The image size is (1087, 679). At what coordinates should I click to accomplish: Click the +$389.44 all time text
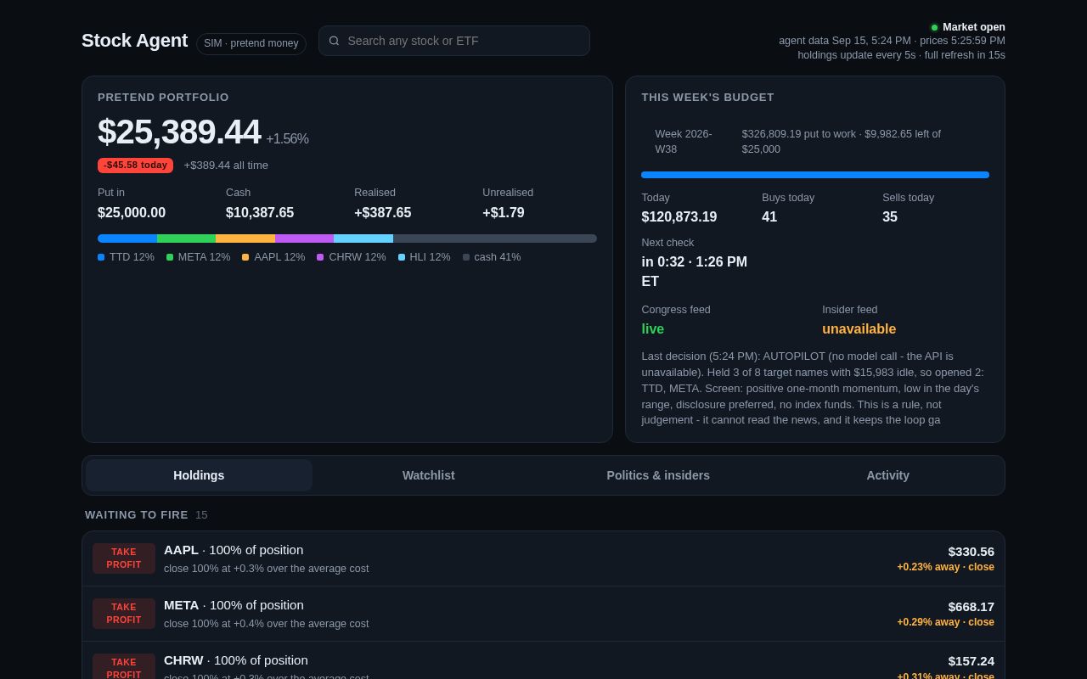click(x=226, y=166)
